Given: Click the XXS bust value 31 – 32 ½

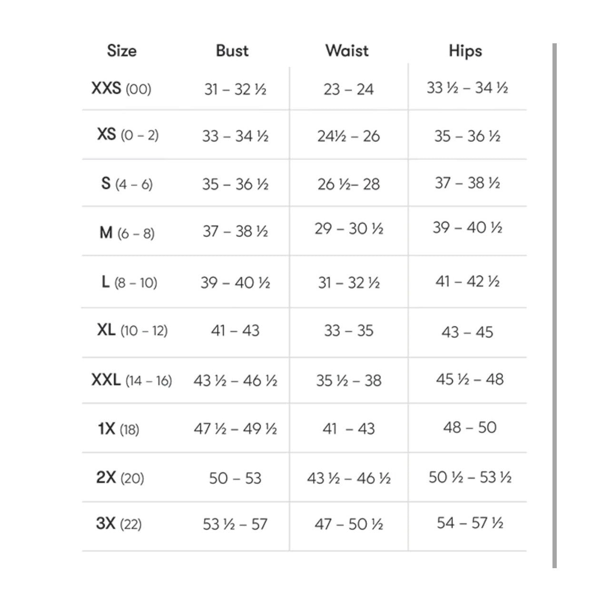Looking at the screenshot, I should click(235, 89).
